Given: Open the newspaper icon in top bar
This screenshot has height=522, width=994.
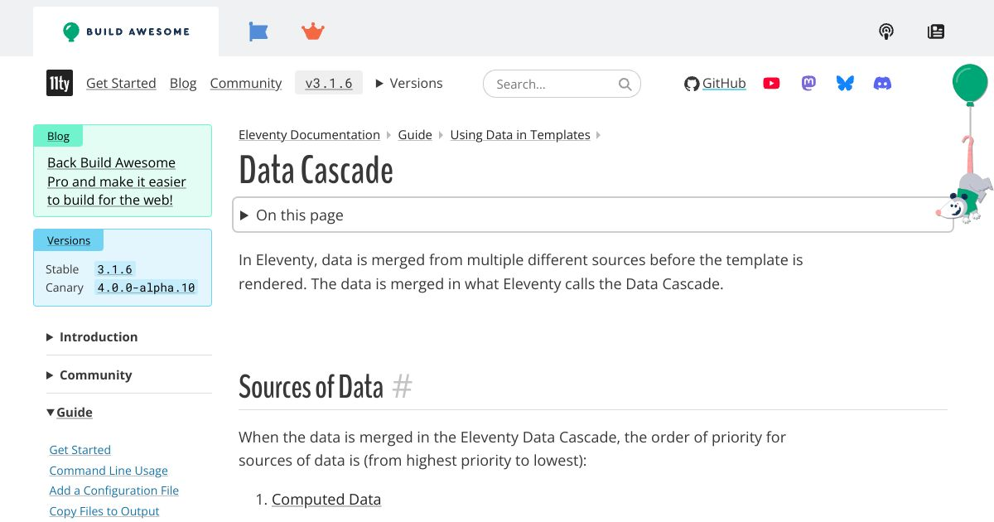Looking at the screenshot, I should click(936, 31).
